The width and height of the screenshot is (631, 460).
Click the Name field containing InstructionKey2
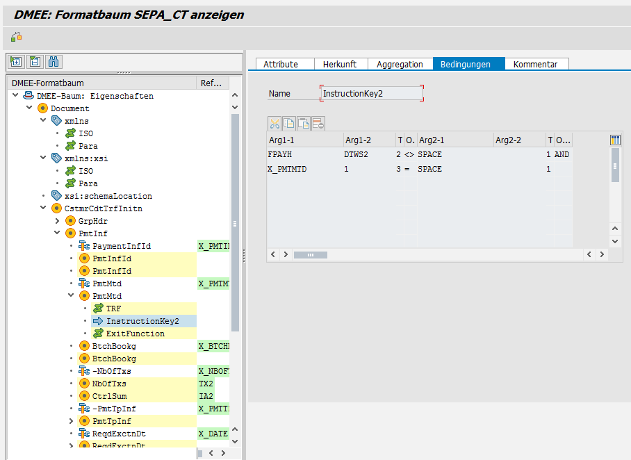(x=371, y=94)
